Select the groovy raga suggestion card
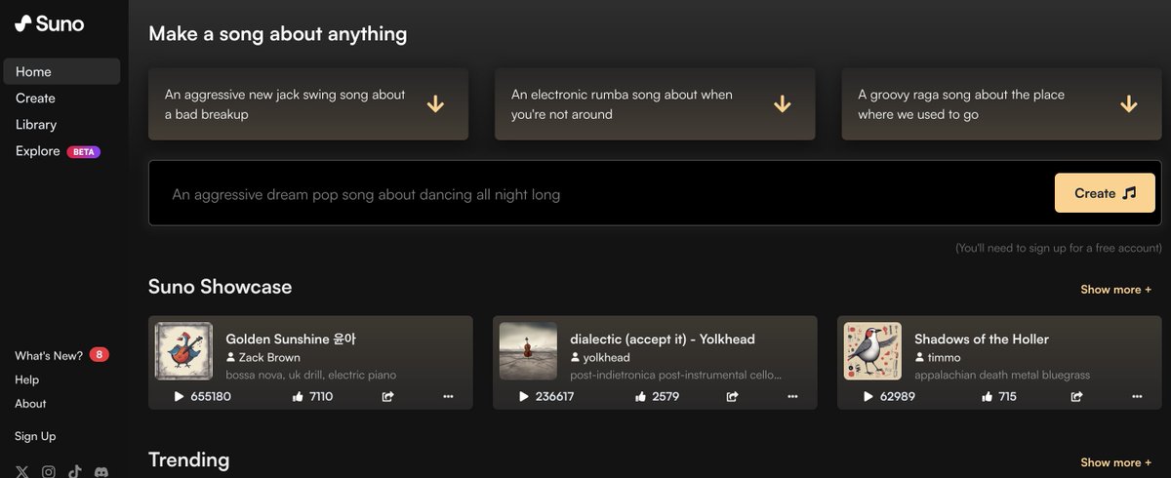This screenshot has height=478, width=1171. (x=1002, y=103)
